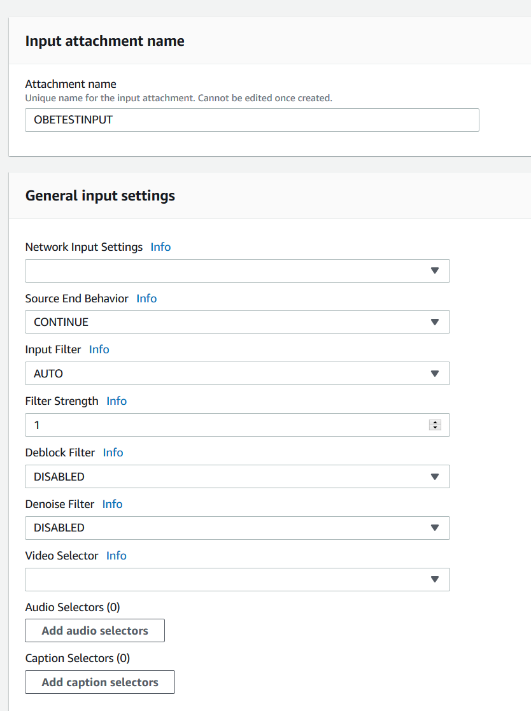Open Info link beside Denoise Filter
Image resolution: width=531 pixels, height=711 pixels.
pyautogui.click(x=113, y=503)
